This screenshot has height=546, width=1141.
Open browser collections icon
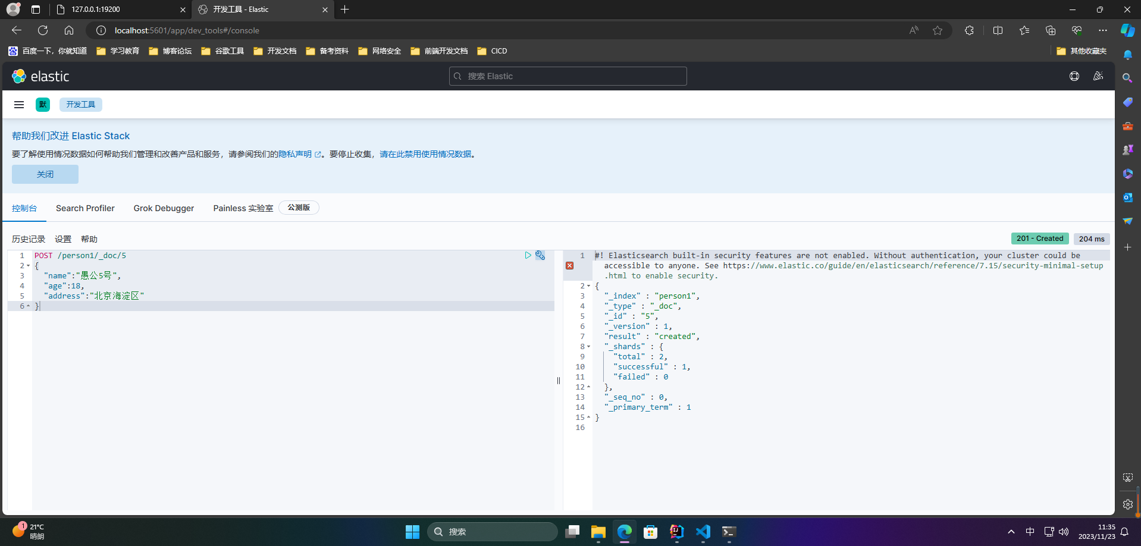[x=1051, y=30]
